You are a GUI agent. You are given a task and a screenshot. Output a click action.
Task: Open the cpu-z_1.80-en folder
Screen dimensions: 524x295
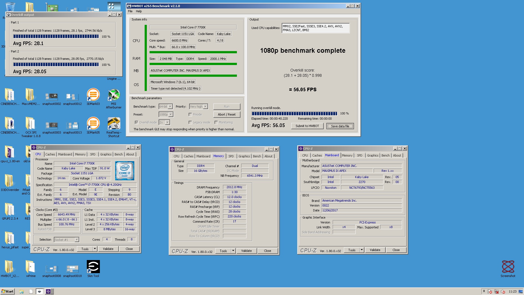[10, 154]
